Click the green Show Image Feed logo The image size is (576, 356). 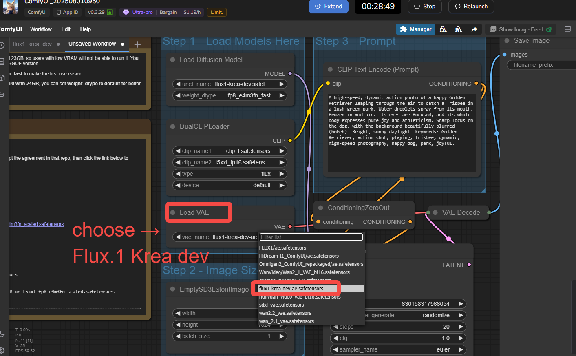click(549, 29)
